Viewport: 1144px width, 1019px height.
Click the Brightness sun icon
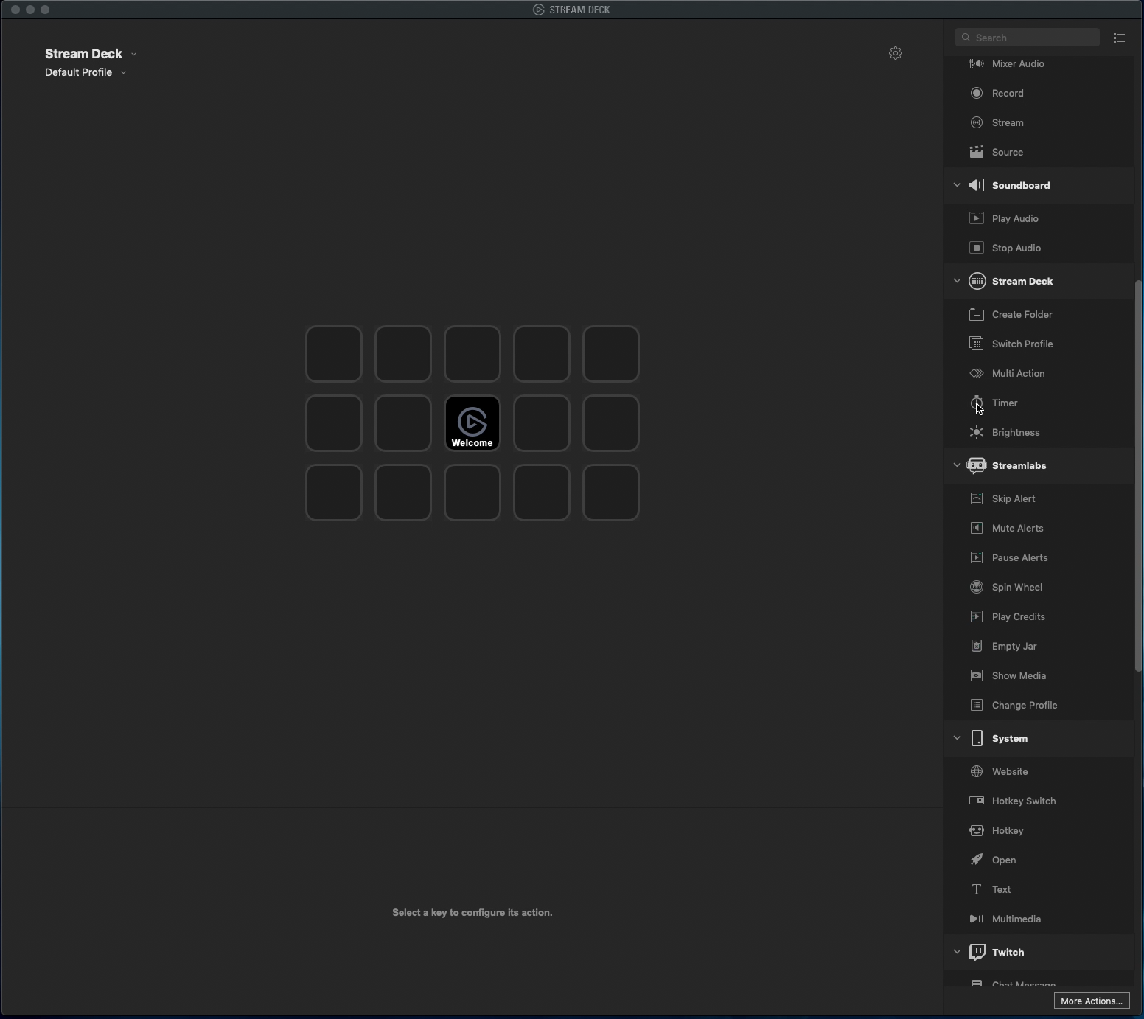[977, 432]
